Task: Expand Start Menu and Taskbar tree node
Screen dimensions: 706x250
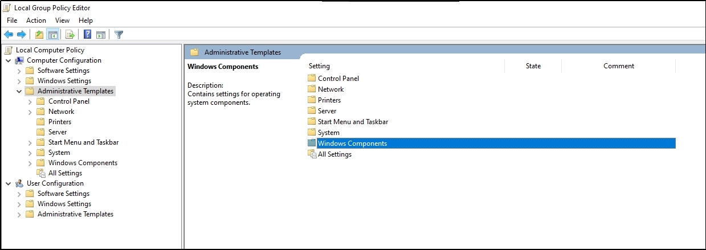Action: tap(30, 142)
